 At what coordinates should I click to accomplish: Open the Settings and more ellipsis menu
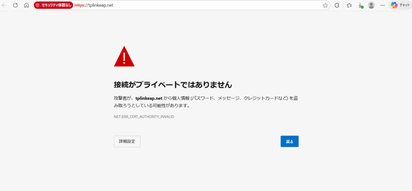[x=383, y=5]
